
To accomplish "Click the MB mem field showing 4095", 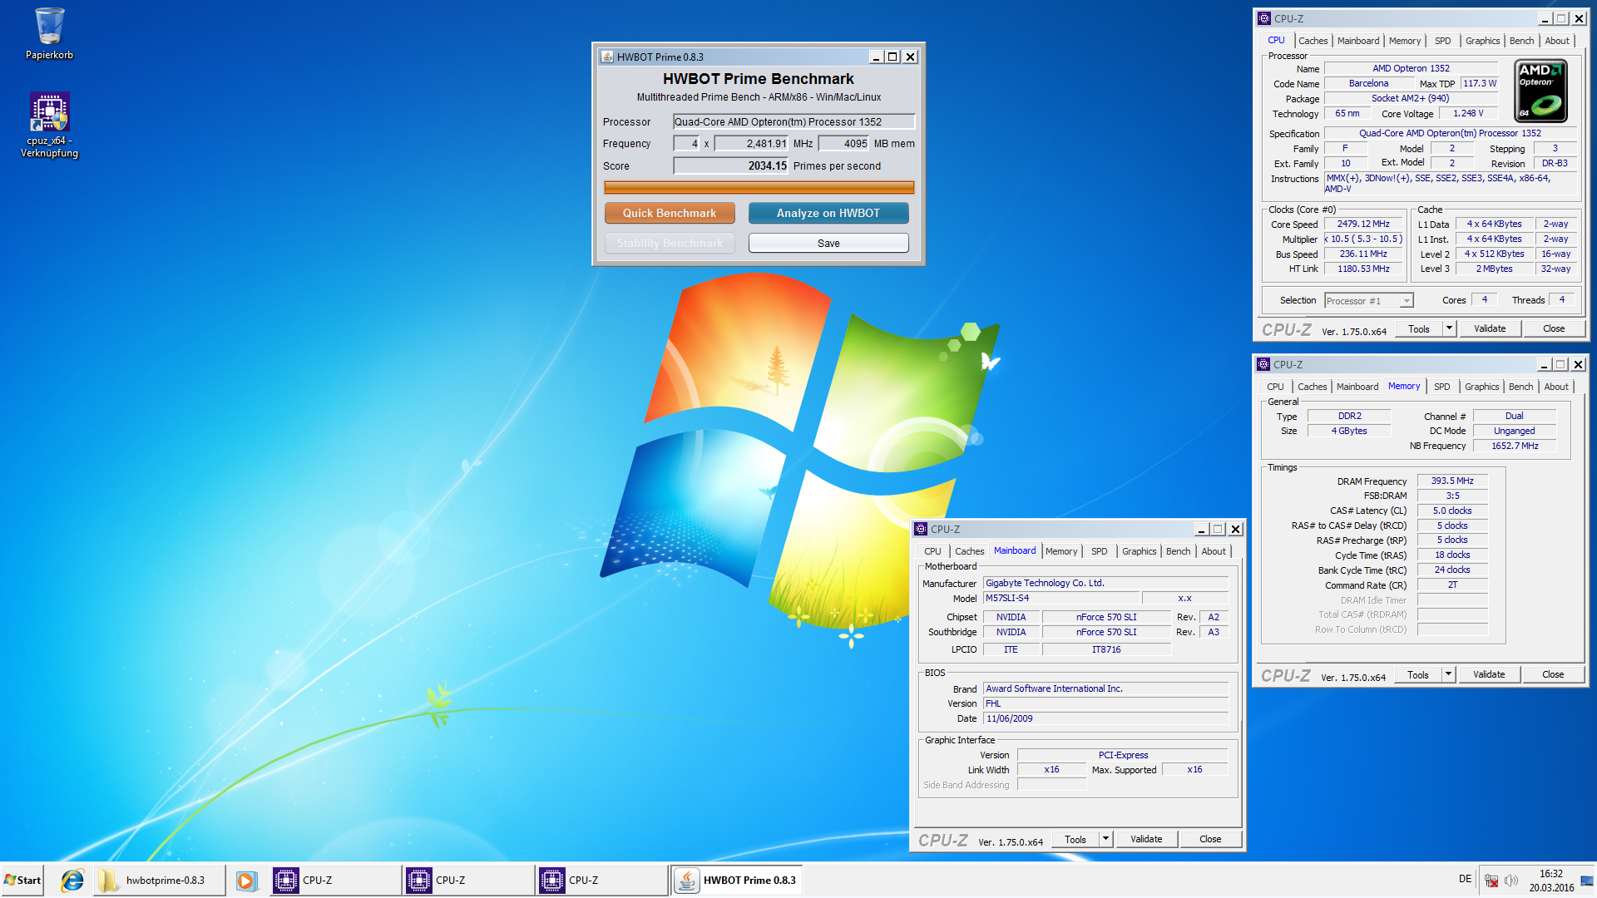I will (843, 143).
